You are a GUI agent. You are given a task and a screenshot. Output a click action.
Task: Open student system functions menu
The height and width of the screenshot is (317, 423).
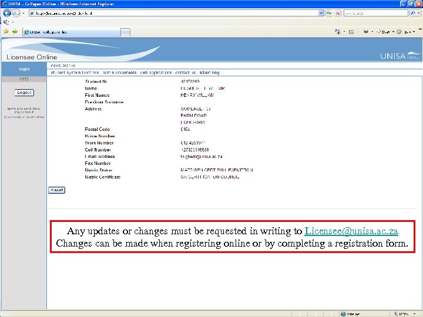75,73
